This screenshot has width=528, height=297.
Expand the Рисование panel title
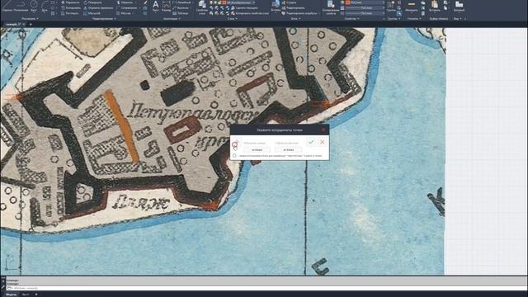(30, 18)
